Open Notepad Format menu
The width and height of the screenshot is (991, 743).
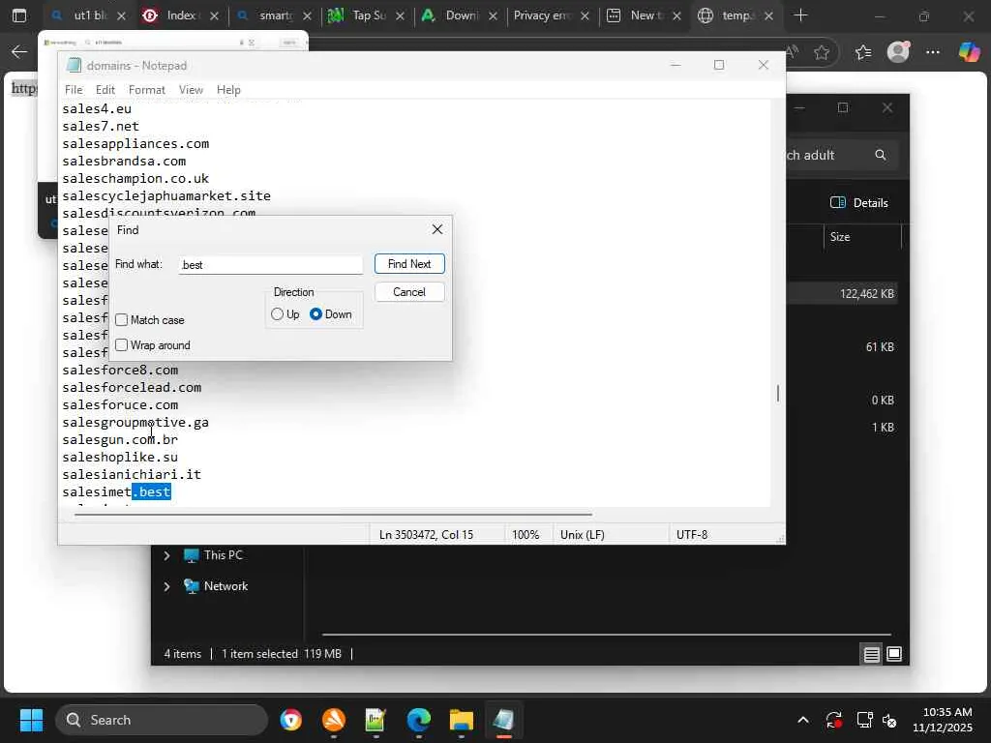[x=147, y=90]
